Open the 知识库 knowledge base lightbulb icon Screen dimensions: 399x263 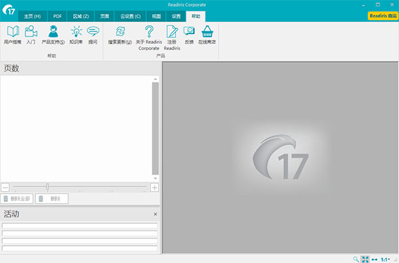click(x=76, y=35)
